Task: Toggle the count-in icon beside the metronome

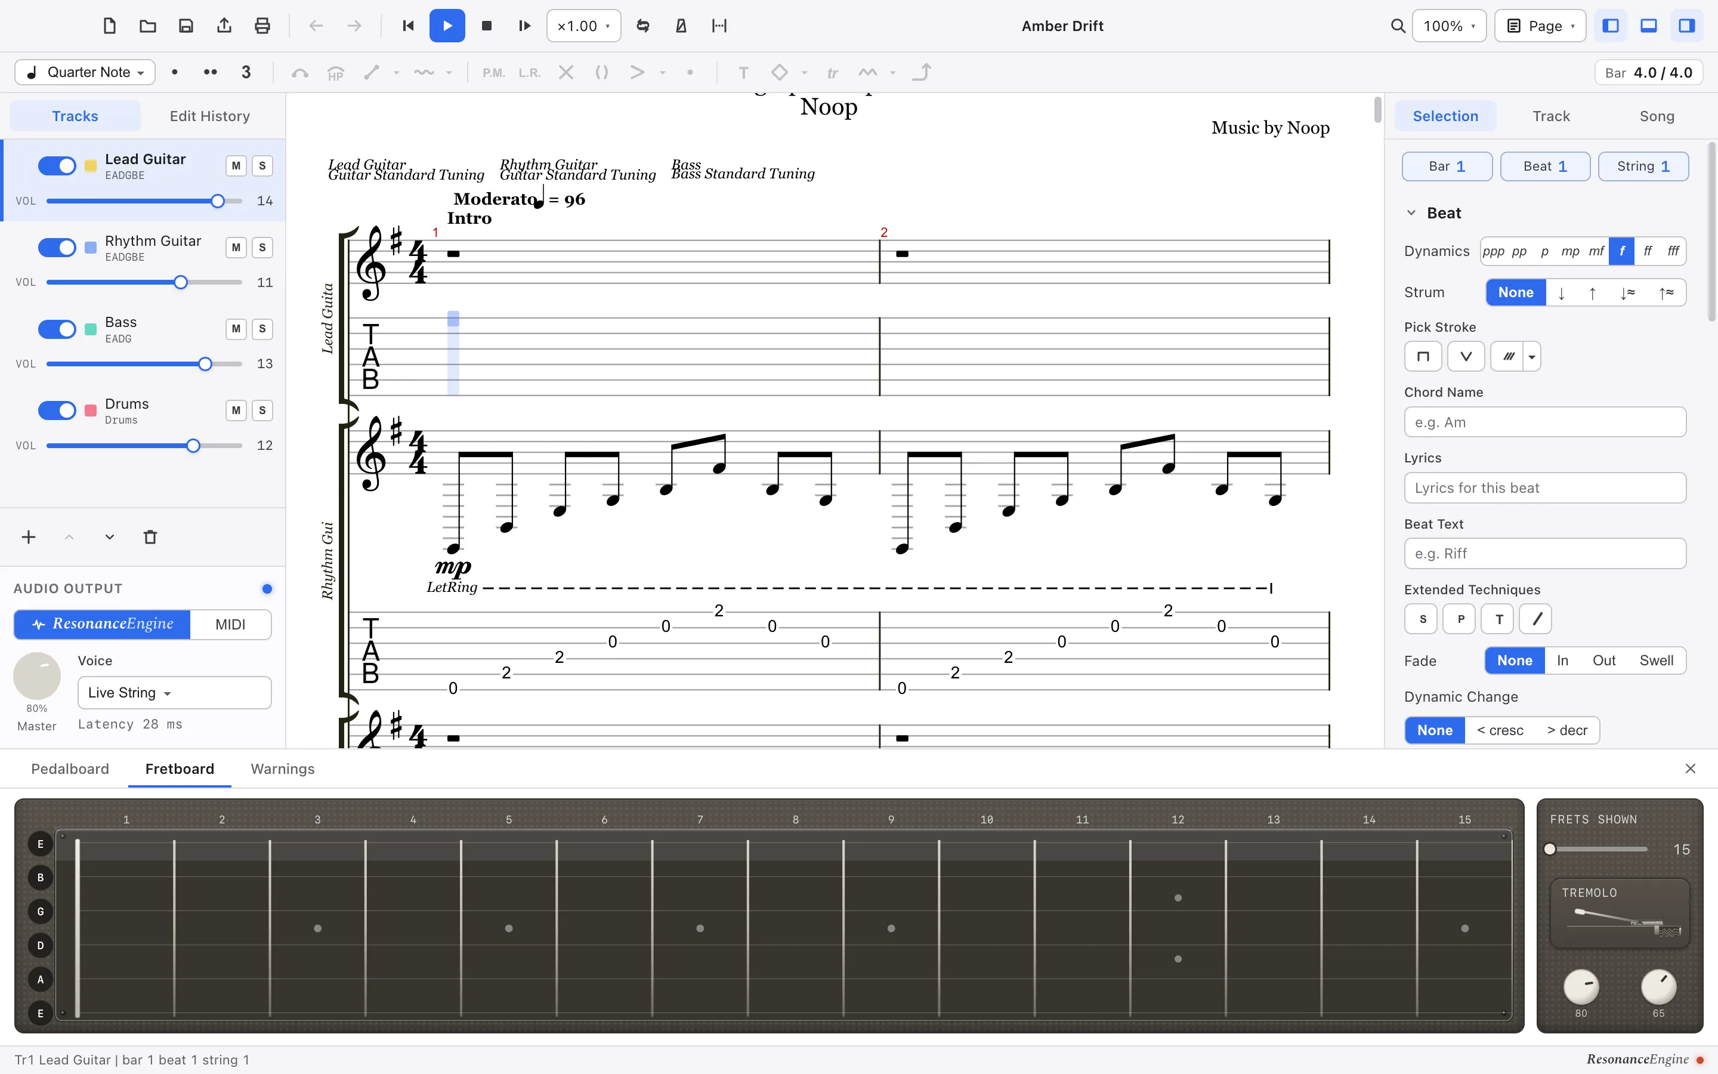Action: click(720, 26)
